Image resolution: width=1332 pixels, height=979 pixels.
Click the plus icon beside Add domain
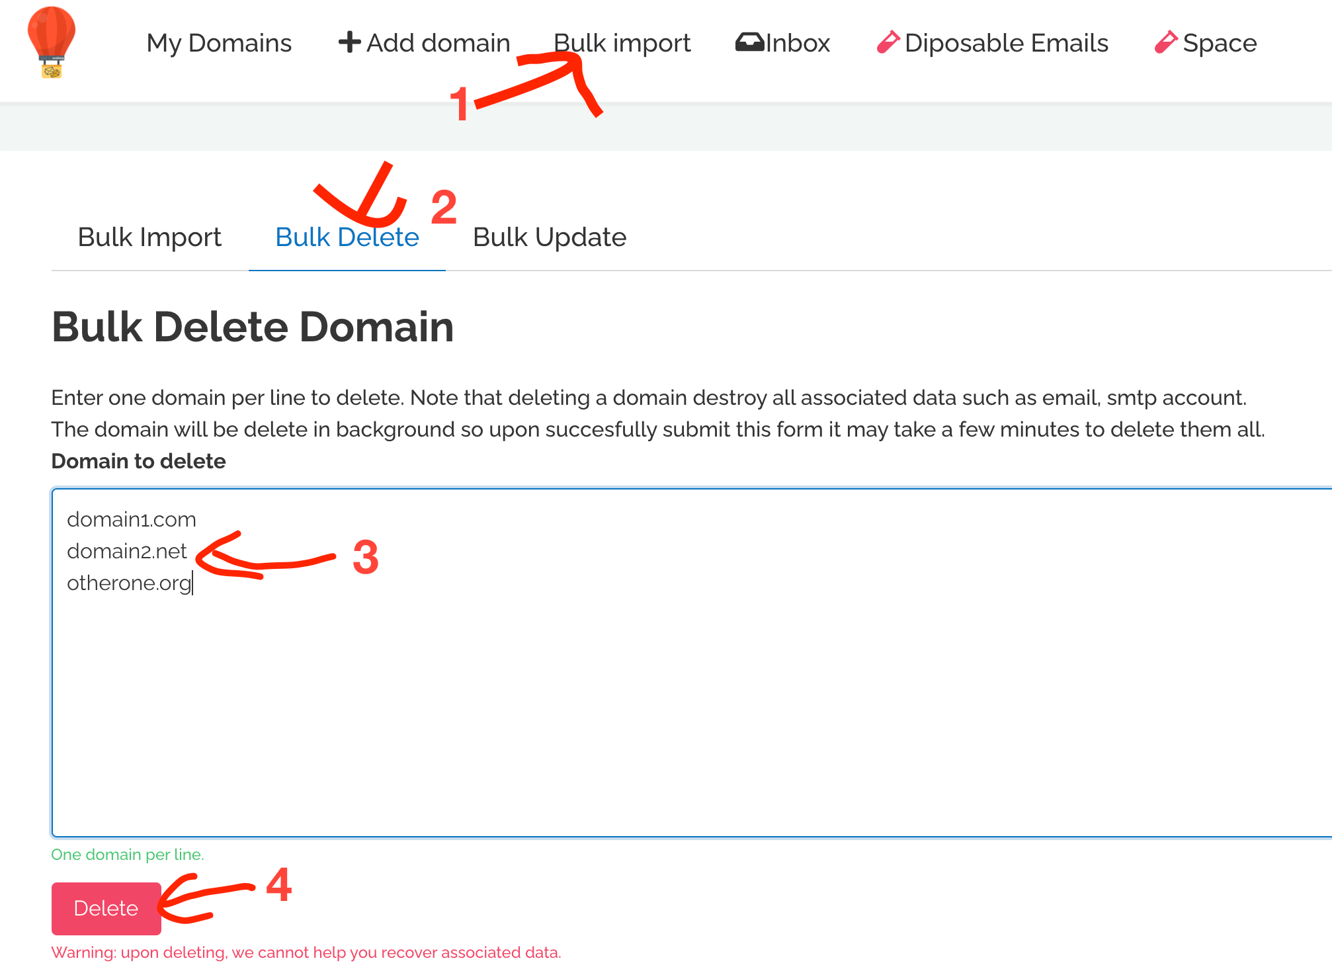349,42
